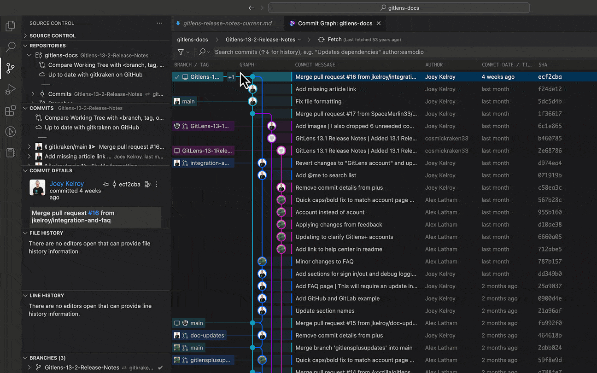Close the Commit Graph tab
Viewport: 597px width, 373px height.
tap(379, 23)
